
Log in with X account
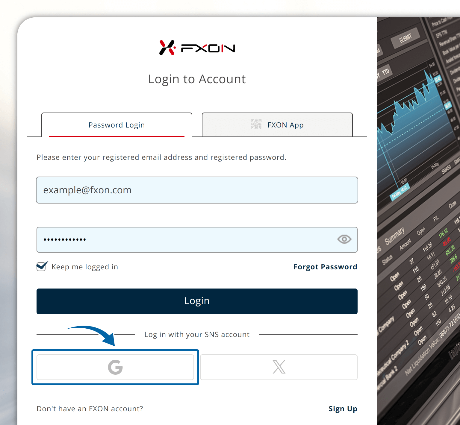coord(279,367)
